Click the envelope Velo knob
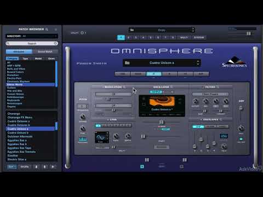Screen dimensions: 263x197 [224, 147]
